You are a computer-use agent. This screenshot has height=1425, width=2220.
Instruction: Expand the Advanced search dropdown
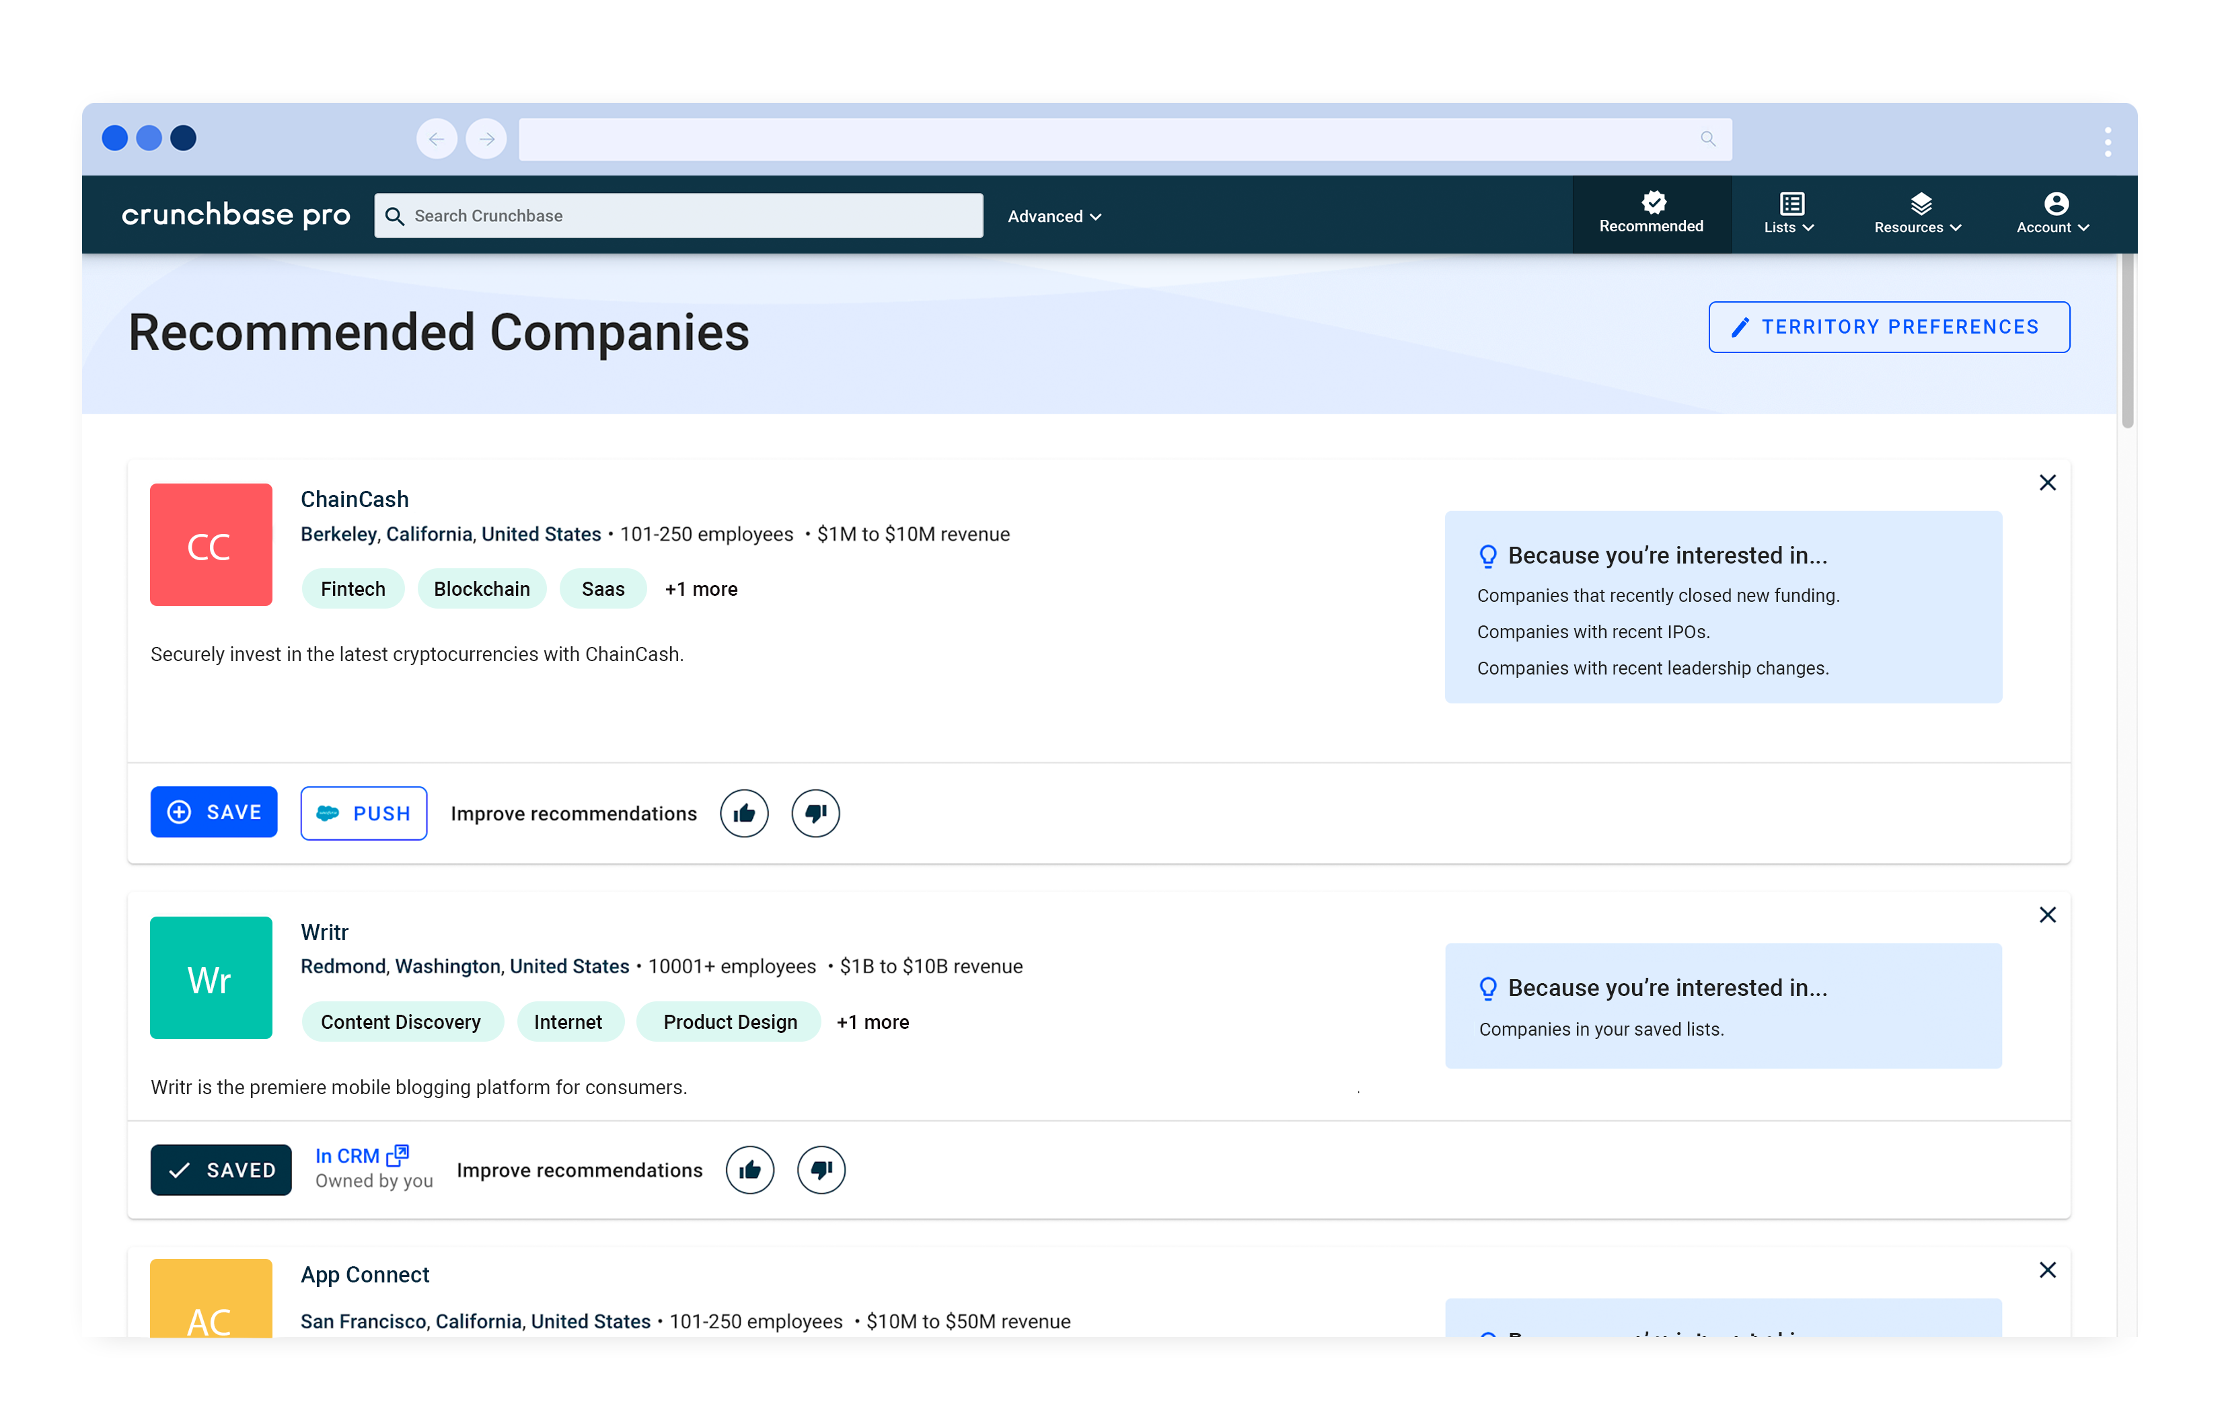(1054, 216)
